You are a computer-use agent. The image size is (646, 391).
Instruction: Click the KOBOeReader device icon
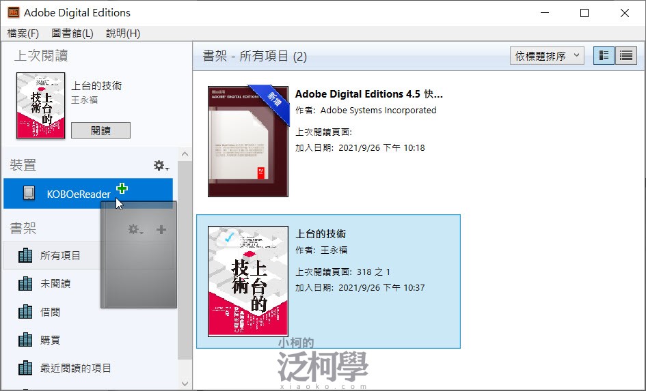pos(29,193)
